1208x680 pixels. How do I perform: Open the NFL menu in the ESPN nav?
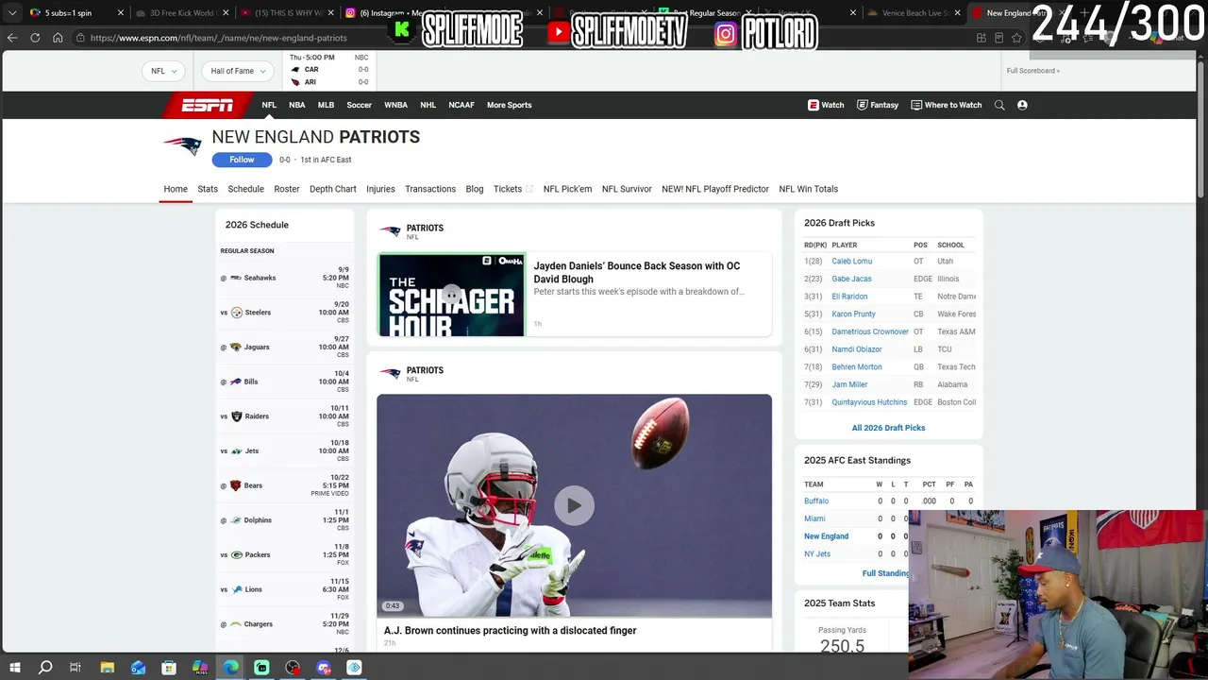[x=269, y=105]
